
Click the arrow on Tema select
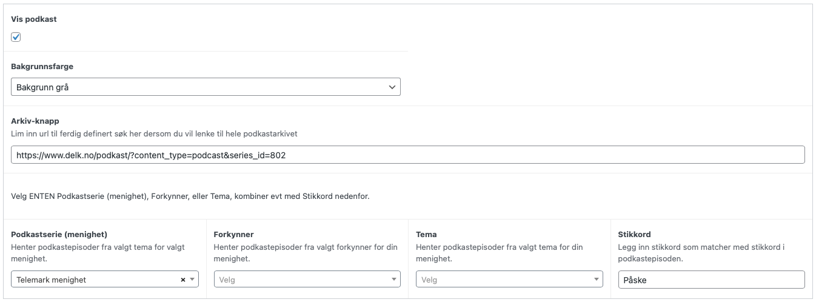click(597, 280)
